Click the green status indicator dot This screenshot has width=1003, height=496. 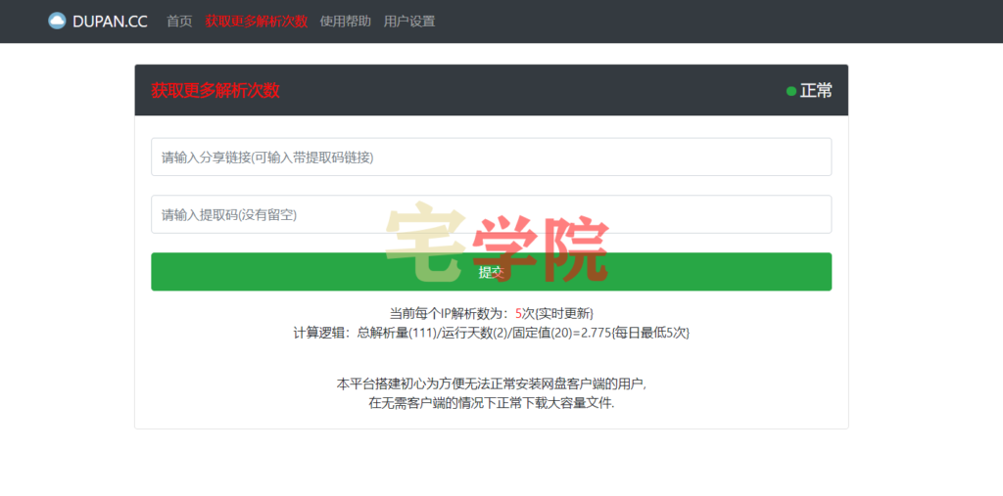[790, 91]
